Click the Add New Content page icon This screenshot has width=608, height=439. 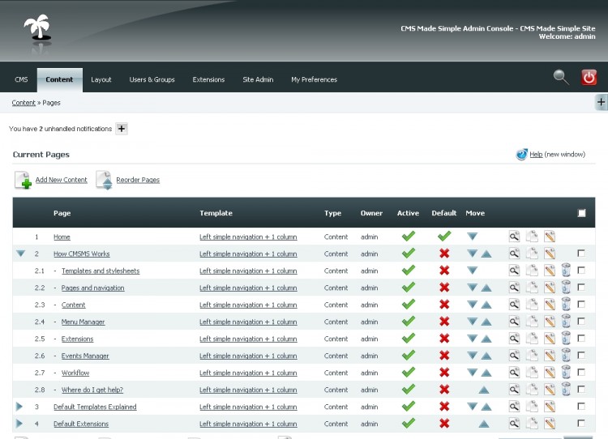click(x=23, y=180)
